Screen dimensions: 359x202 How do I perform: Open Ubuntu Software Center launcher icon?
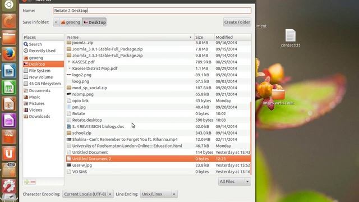[9, 137]
